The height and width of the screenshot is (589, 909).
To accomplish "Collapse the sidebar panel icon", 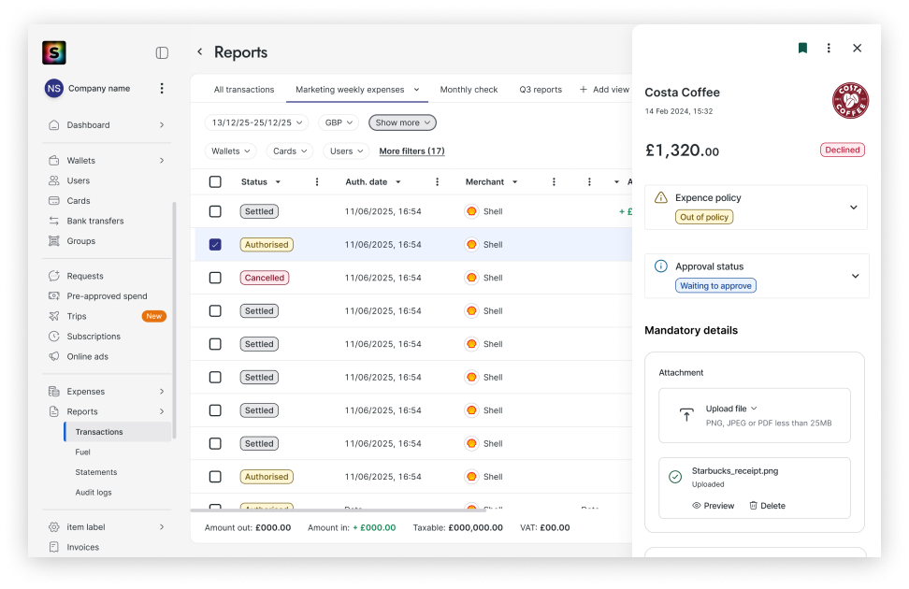I will click(x=162, y=52).
